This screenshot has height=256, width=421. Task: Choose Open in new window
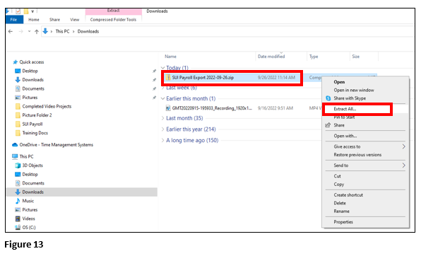tap(354, 90)
